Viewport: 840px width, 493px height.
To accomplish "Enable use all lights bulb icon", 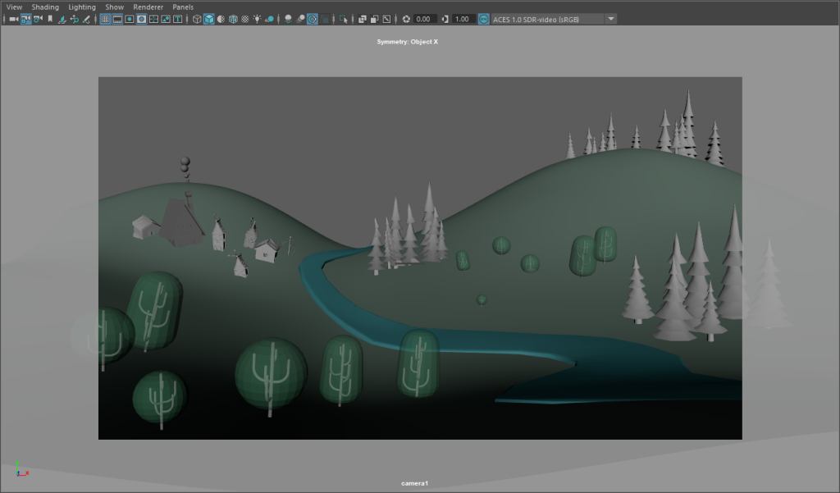I will [x=257, y=20].
